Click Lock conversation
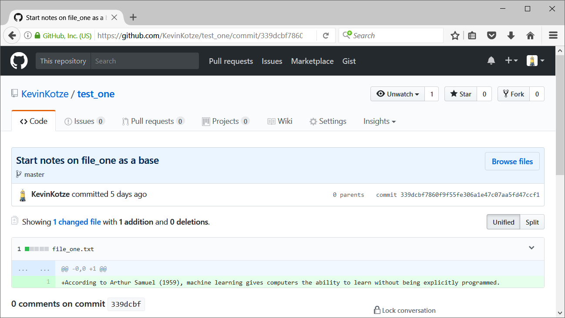The height and width of the screenshot is (318, 565). pyautogui.click(x=404, y=310)
